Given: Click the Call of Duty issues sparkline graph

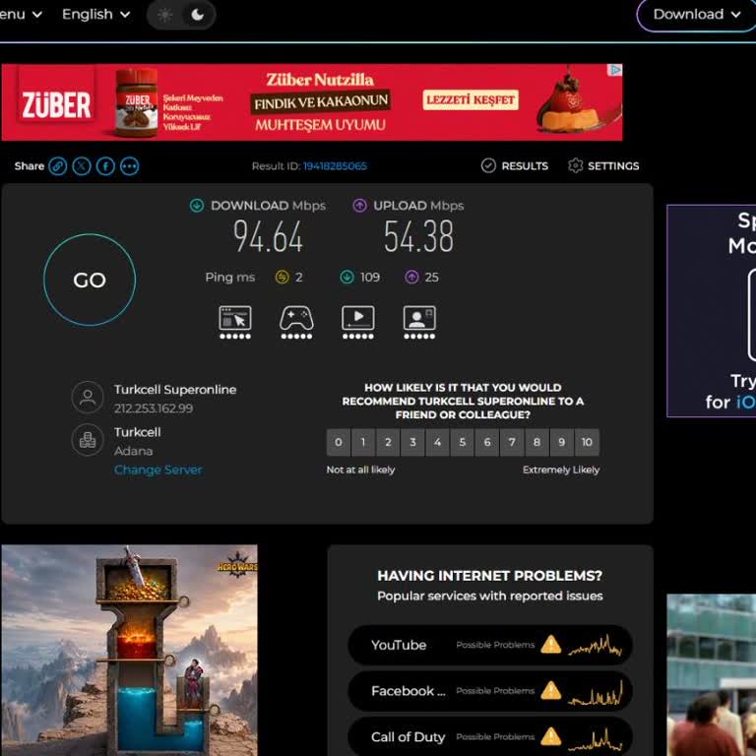Looking at the screenshot, I should 596,737.
